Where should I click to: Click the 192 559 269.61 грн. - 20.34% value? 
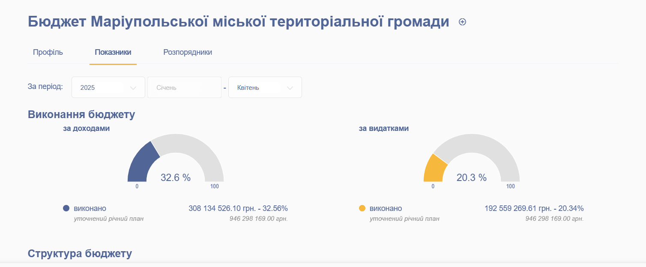point(534,208)
